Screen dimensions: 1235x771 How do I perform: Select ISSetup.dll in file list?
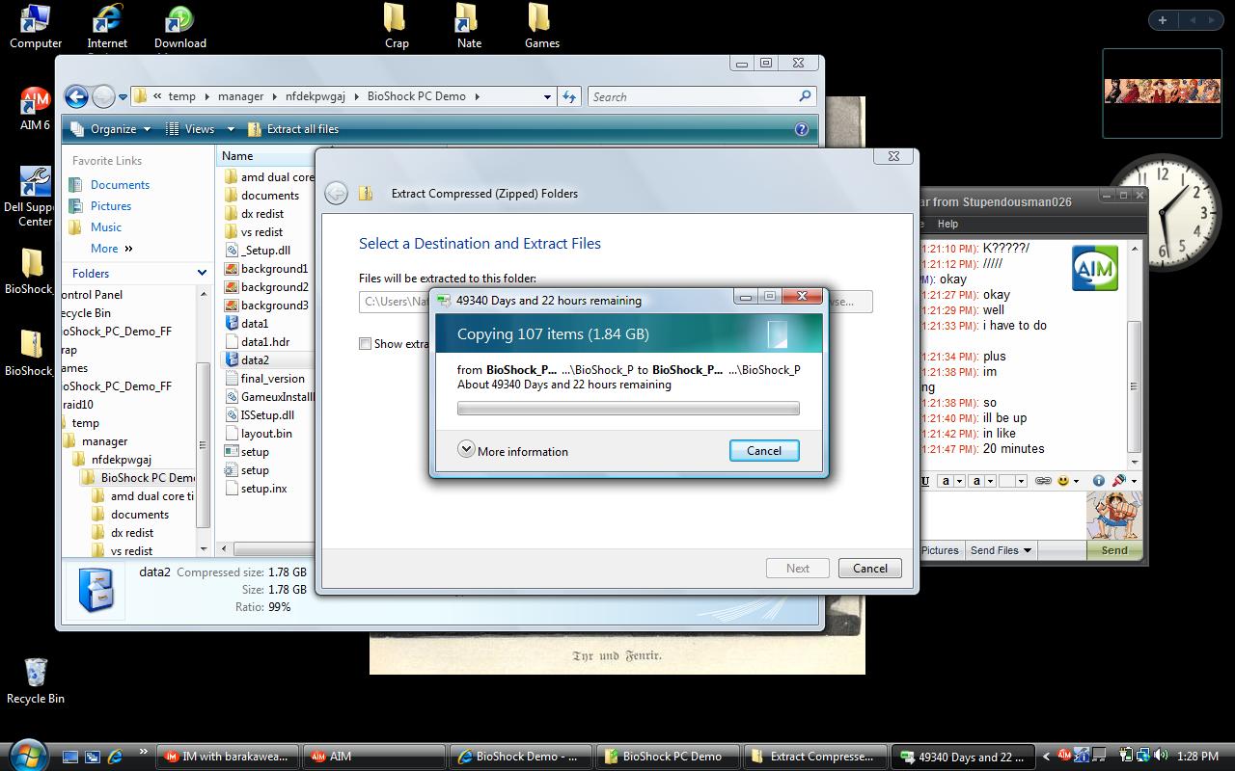coord(268,414)
